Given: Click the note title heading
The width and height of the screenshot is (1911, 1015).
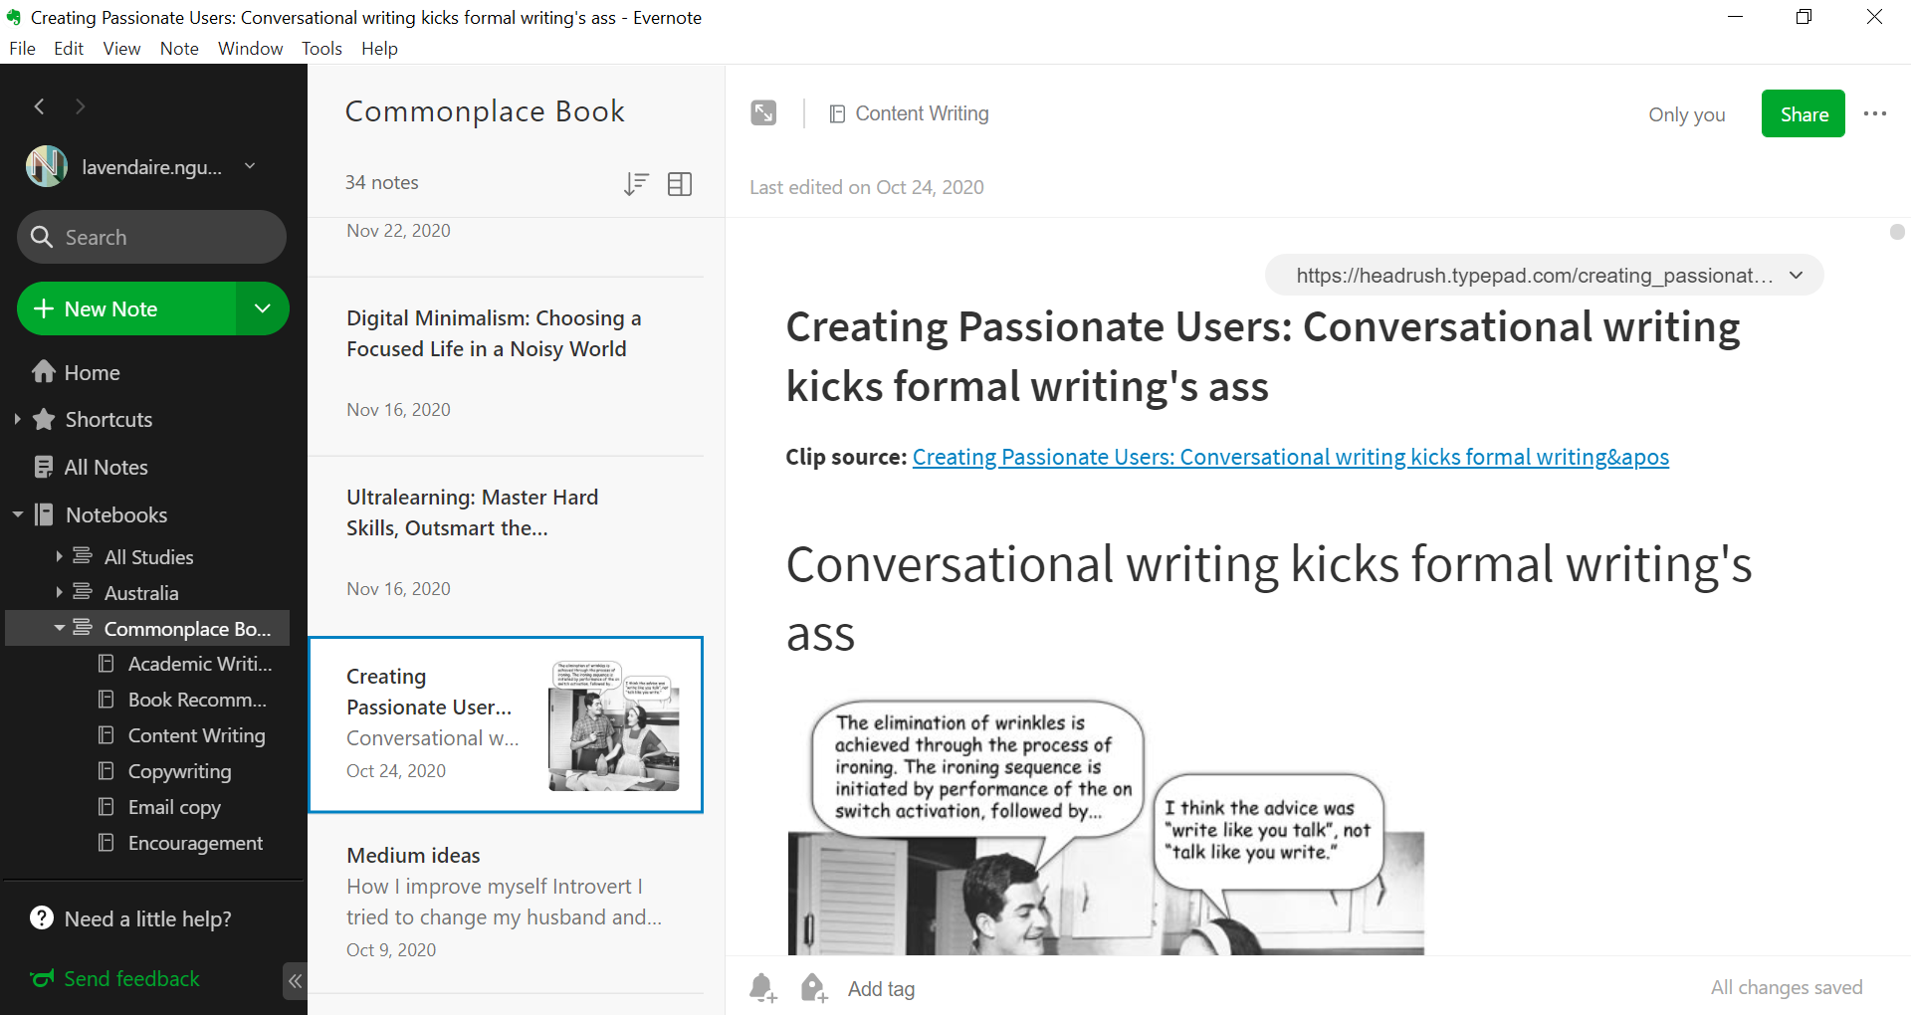Looking at the screenshot, I should pos(1263,356).
